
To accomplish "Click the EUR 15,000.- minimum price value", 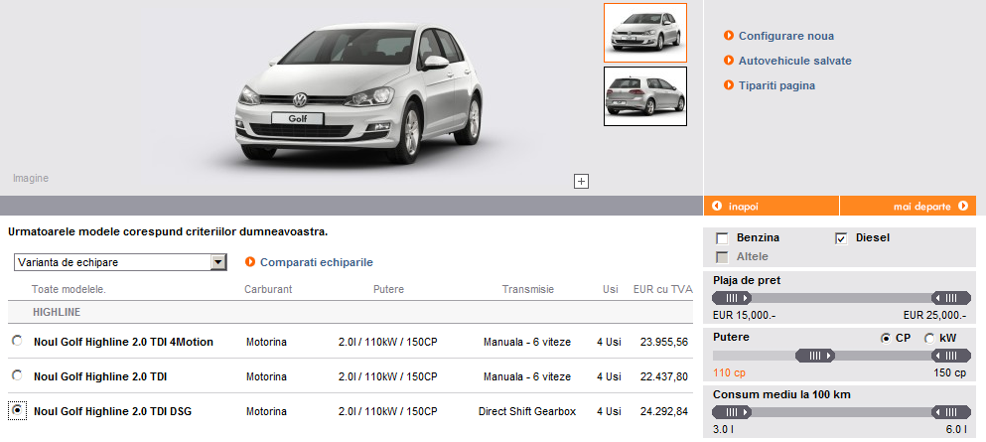I will click(745, 316).
